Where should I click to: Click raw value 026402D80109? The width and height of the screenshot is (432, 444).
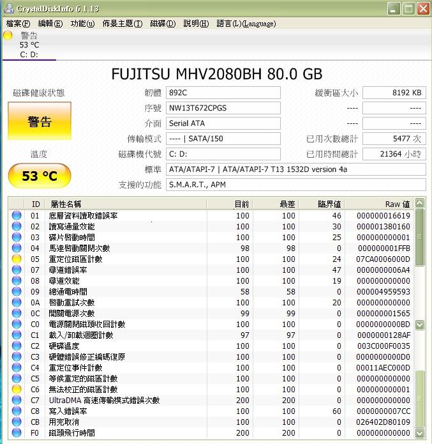383,422
